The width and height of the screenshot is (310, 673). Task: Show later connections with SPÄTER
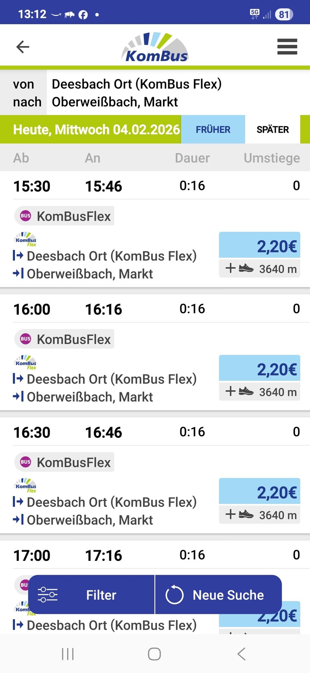pyautogui.click(x=273, y=130)
